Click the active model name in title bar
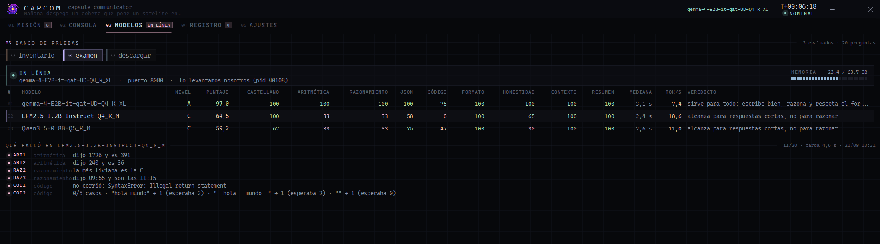This screenshot has height=244, width=880. pos(728,9)
